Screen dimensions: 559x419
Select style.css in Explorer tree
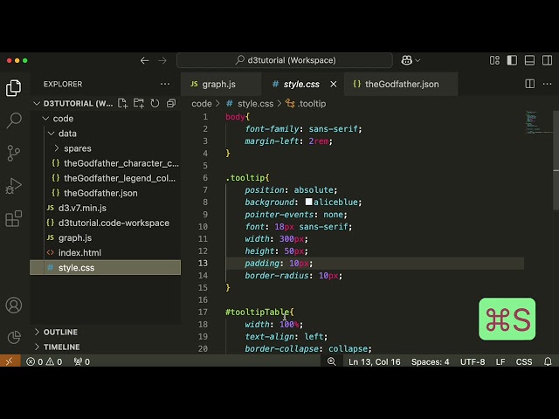tap(105, 268)
